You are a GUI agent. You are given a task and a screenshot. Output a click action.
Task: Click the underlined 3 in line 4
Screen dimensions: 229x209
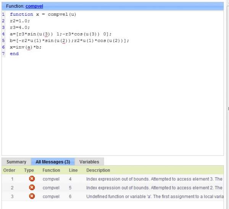click(47, 34)
